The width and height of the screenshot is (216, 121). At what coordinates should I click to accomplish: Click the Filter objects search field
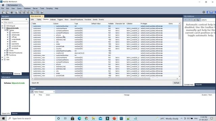(16, 23)
